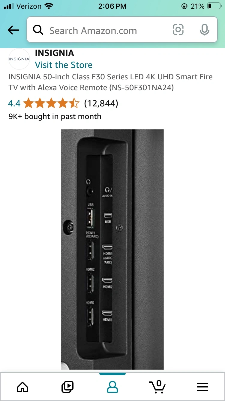The width and height of the screenshot is (225, 401).
Task: Tap the battery icon in status bar
Action: pos(214,6)
